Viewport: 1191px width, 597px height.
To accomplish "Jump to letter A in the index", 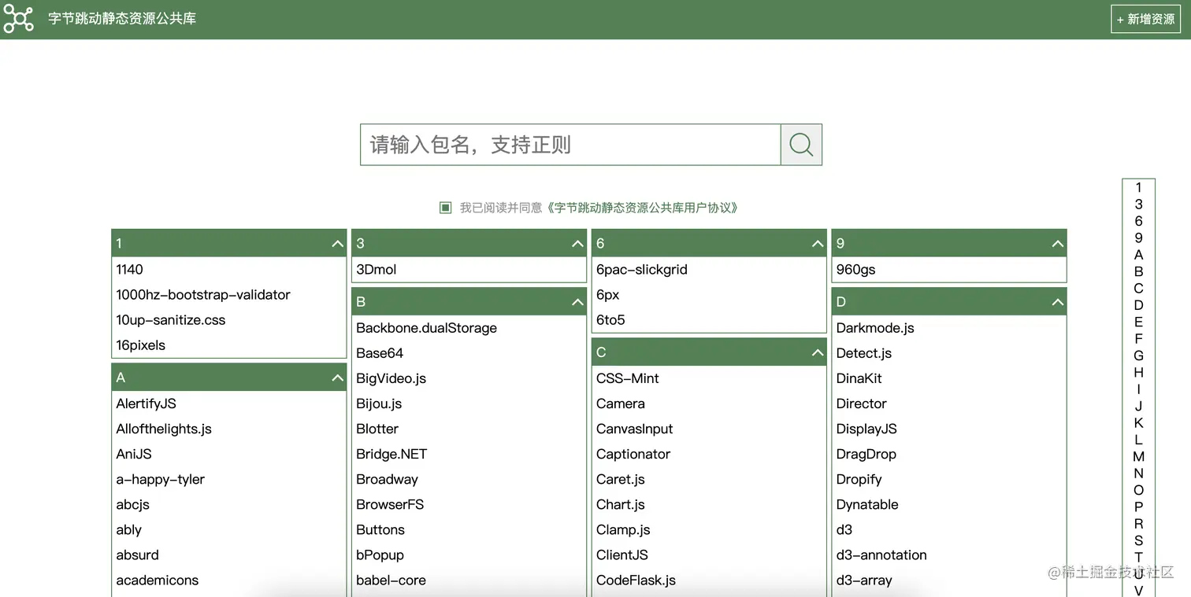I will pyautogui.click(x=1138, y=255).
